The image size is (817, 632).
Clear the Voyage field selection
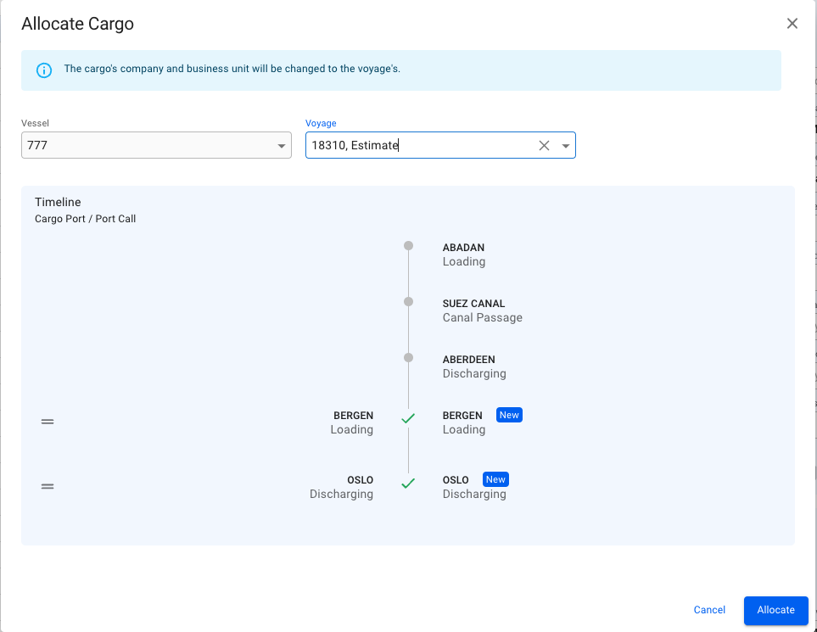[545, 146]
